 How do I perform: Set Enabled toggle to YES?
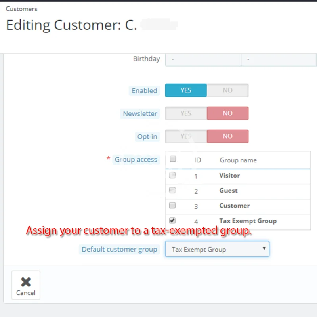point(186,90)
